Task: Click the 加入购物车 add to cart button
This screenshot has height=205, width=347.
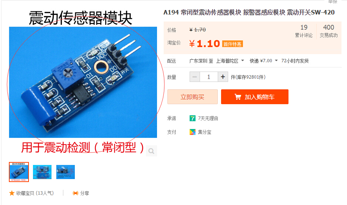Action: [x=255, y=97]
